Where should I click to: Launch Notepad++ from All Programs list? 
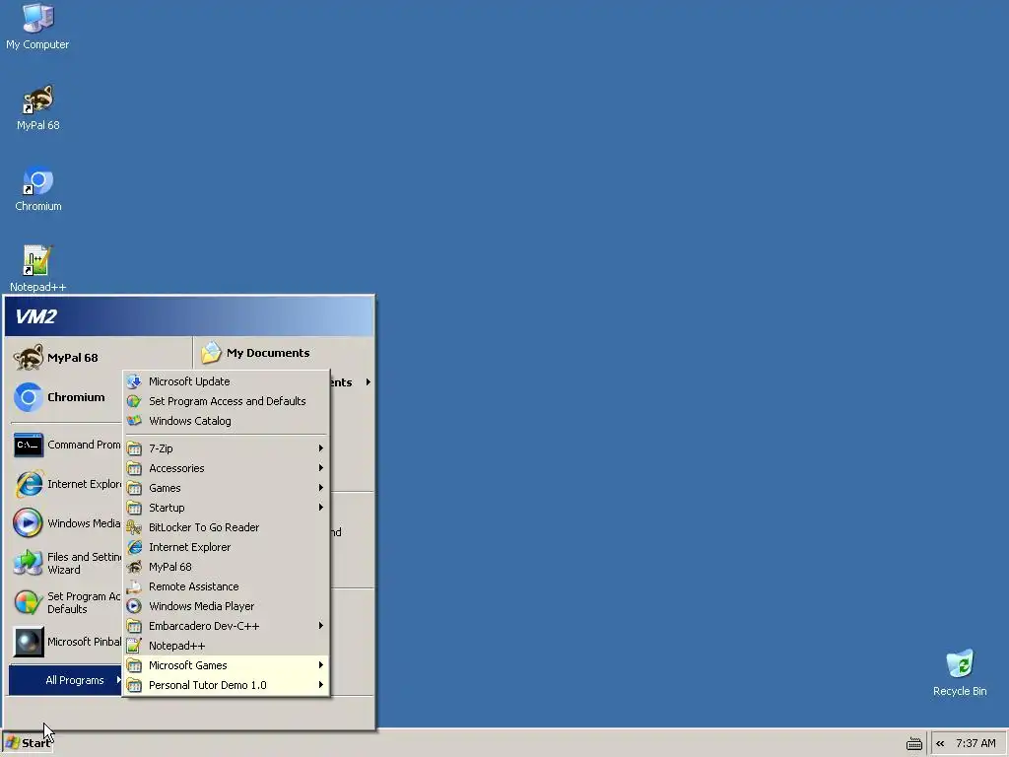click(226, 646)
